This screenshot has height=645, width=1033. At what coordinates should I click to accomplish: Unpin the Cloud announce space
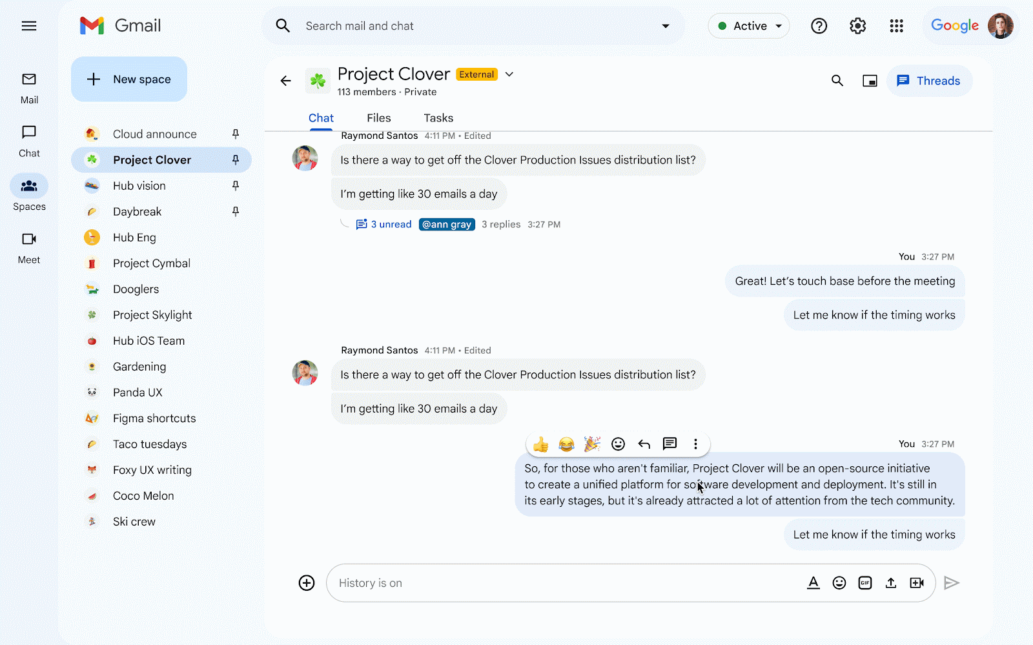236,134
